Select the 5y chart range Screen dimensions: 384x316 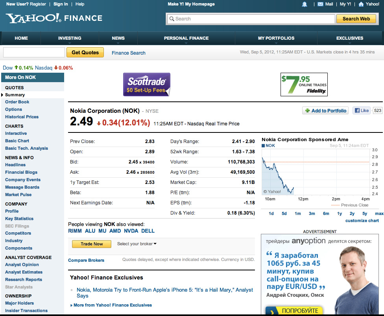pyautogui.click(x=365, y=213)
